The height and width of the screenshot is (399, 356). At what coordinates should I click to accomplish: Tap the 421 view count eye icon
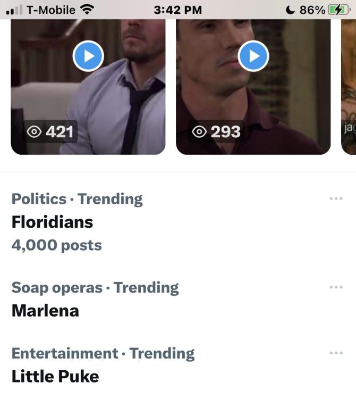(x=35, y=132)
